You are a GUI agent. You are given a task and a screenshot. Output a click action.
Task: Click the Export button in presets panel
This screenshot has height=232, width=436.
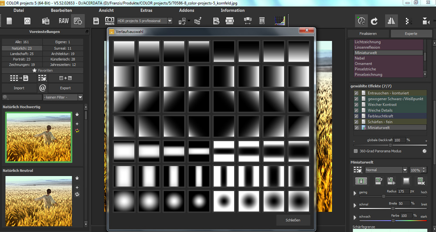point(65,88)
